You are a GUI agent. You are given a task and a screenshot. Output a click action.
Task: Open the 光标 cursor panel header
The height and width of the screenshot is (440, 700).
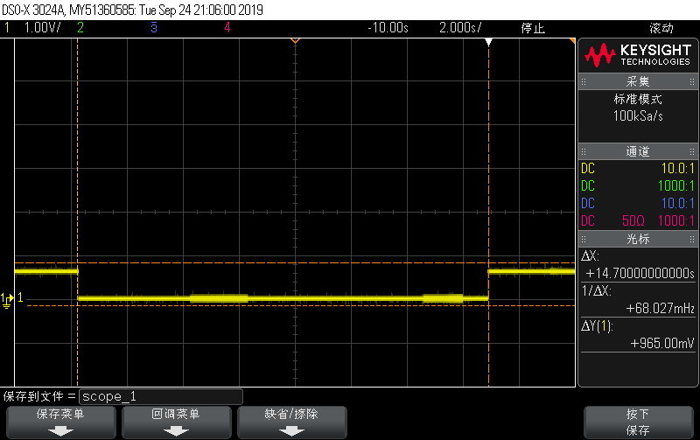click(638, 239)
